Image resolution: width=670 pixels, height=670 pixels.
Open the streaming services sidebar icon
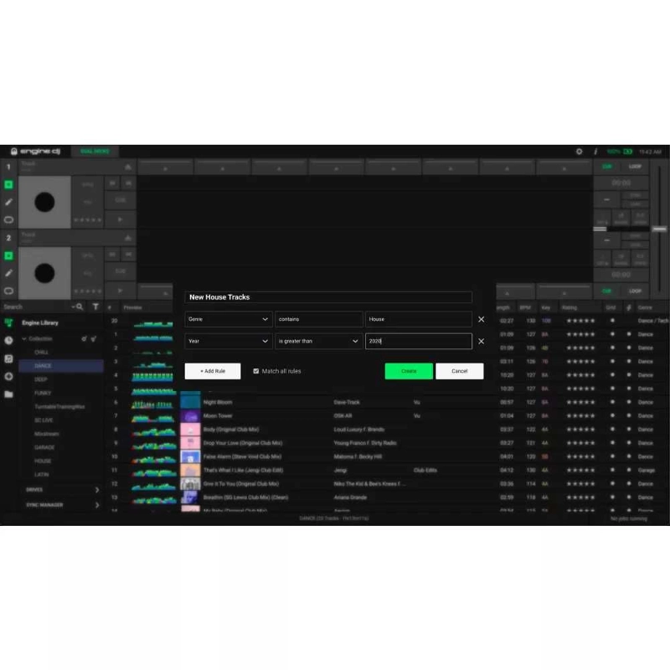[11, 374]
